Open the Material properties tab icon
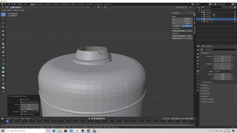This screenshot has height=133, width=237. point(198,91)
